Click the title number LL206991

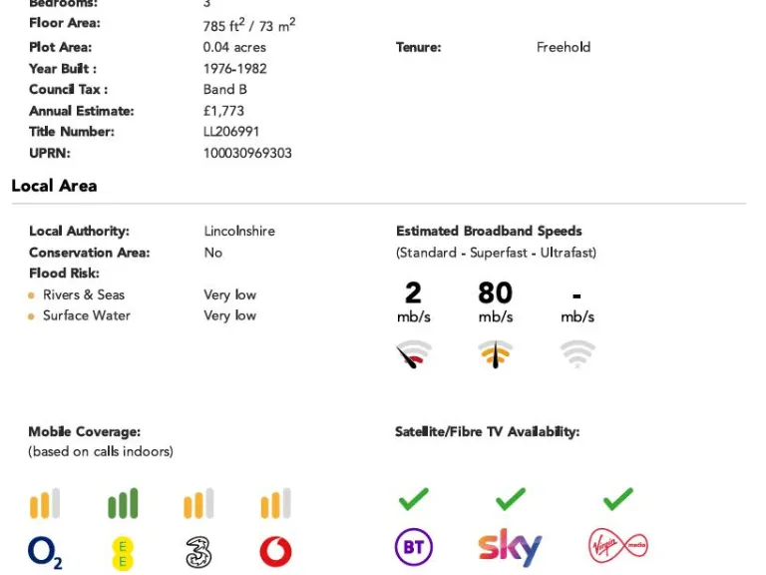[231, 132]
